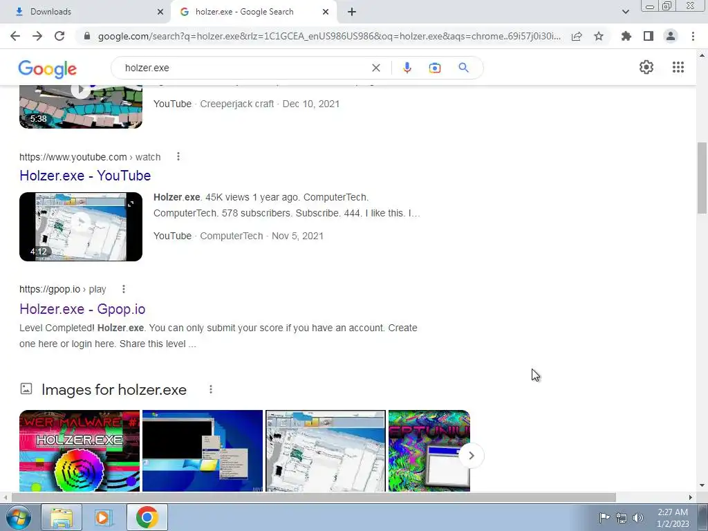Open the Google apps grid
Screen dimensions: 708x531
tap(678, 67)
